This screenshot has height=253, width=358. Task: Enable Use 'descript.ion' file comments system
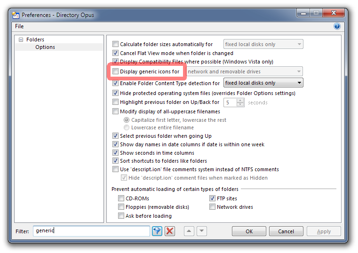point(116,169)
